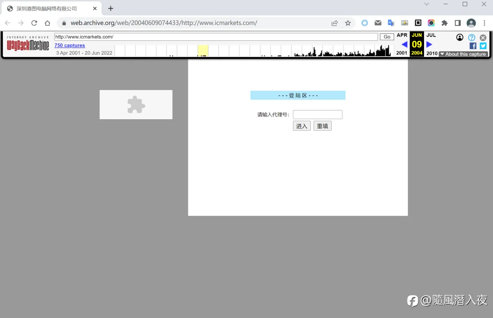Open the 750 captures link
The height and width of the screenshot is (318, 493).
70,45
